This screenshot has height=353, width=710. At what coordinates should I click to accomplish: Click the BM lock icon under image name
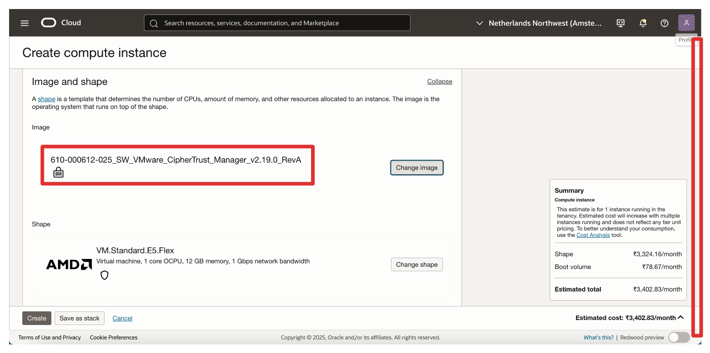pyautogui.click(x=58, y=172)
